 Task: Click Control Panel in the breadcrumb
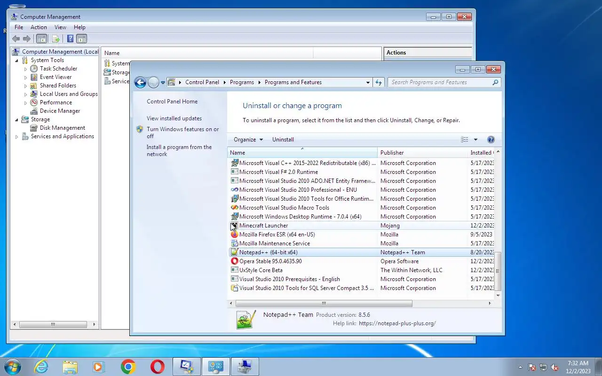[202, 82]
